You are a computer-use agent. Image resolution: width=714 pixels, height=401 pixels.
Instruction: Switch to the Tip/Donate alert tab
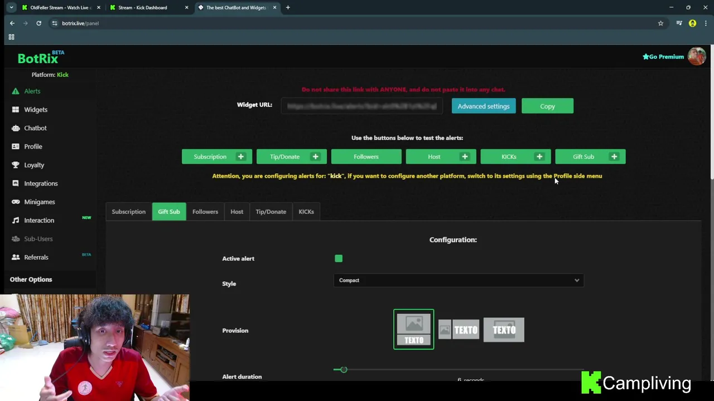(271, 212)
